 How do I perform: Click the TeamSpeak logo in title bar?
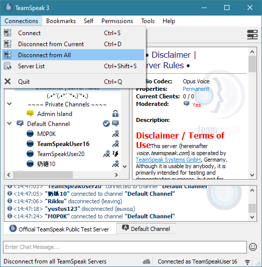point(9,8)
